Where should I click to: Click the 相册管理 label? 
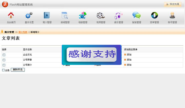(x=83, y=22)
